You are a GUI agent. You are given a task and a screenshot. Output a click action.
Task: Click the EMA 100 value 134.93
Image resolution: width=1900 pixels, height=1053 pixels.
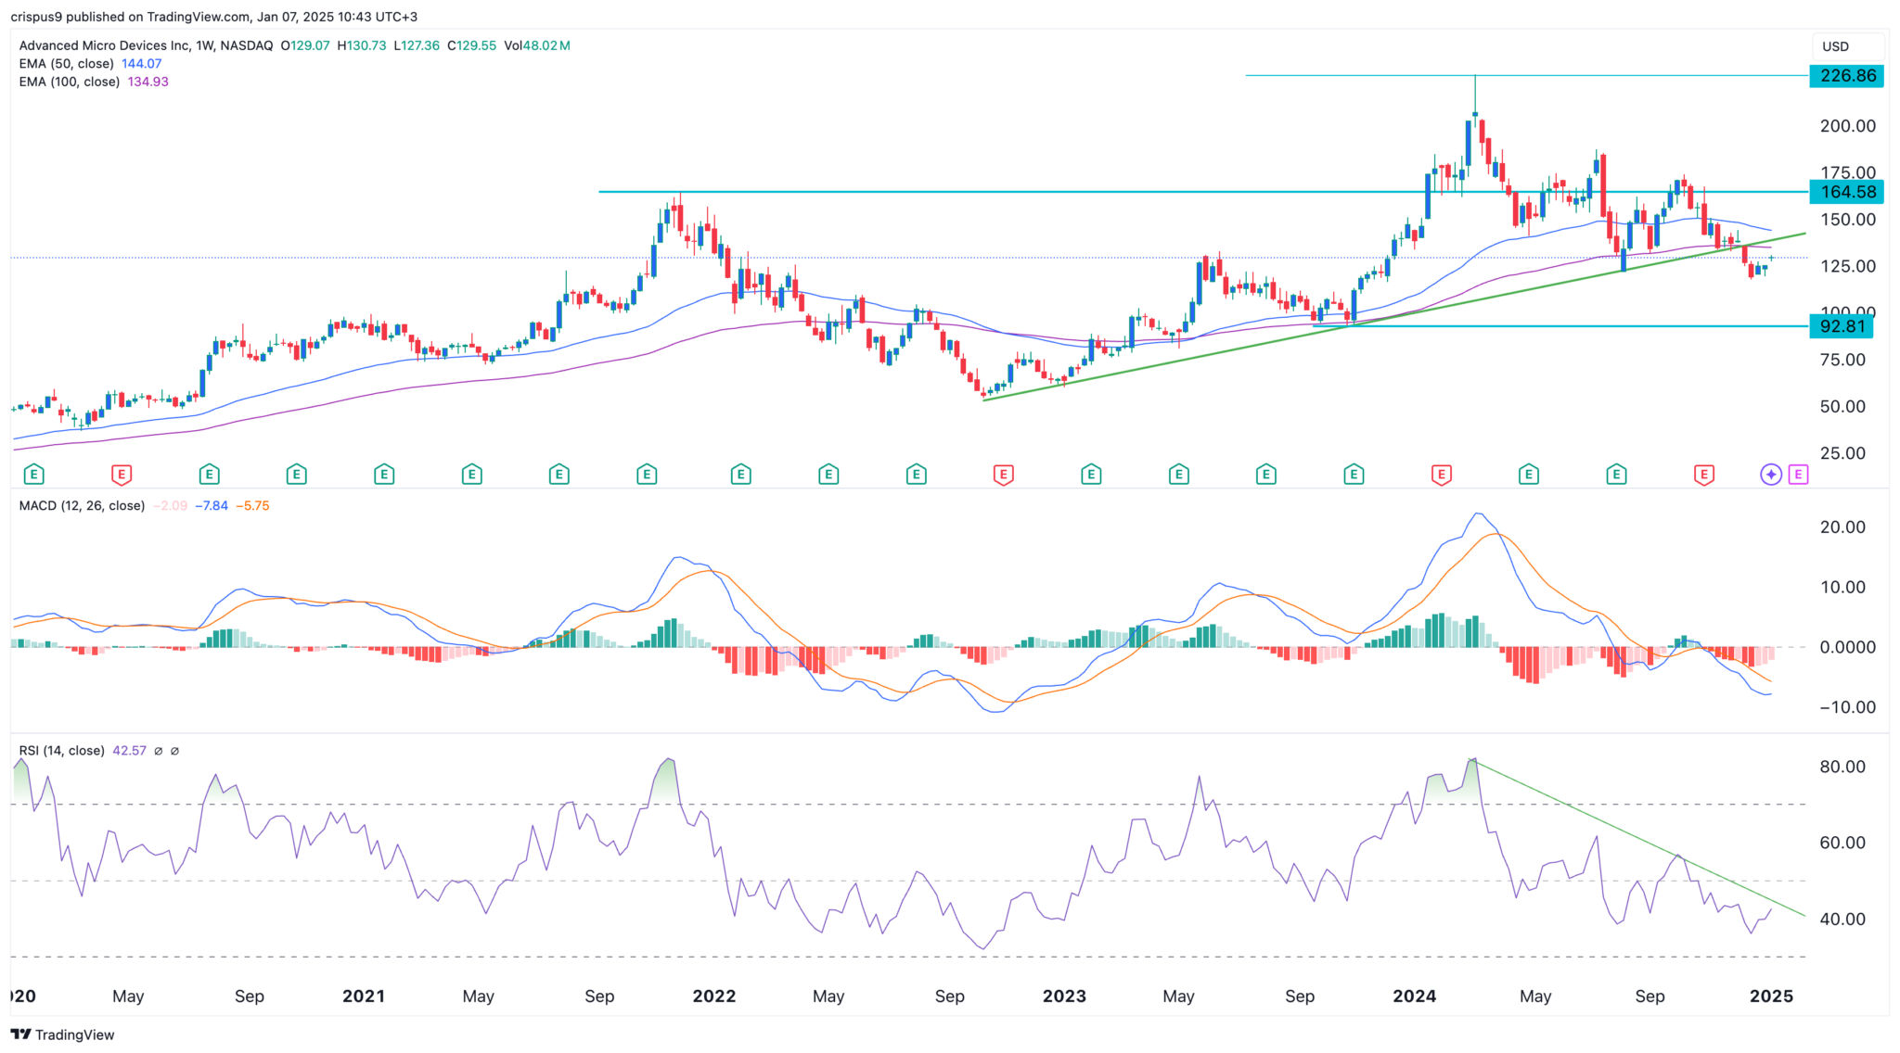click(148, 82)
